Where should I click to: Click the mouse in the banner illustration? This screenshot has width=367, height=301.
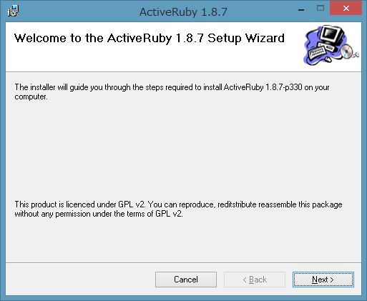click(328, 59)
